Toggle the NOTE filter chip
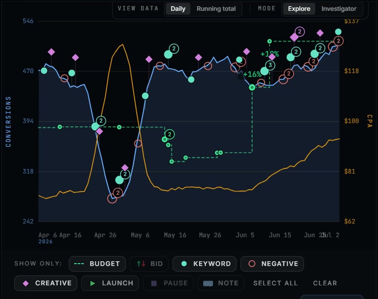Screen dimensions: 378x299 tap(221, 283)
